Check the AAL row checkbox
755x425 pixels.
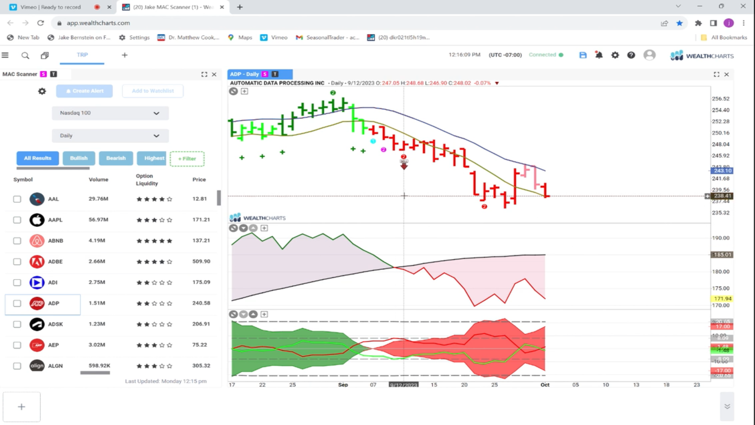[x=17, y=199]
